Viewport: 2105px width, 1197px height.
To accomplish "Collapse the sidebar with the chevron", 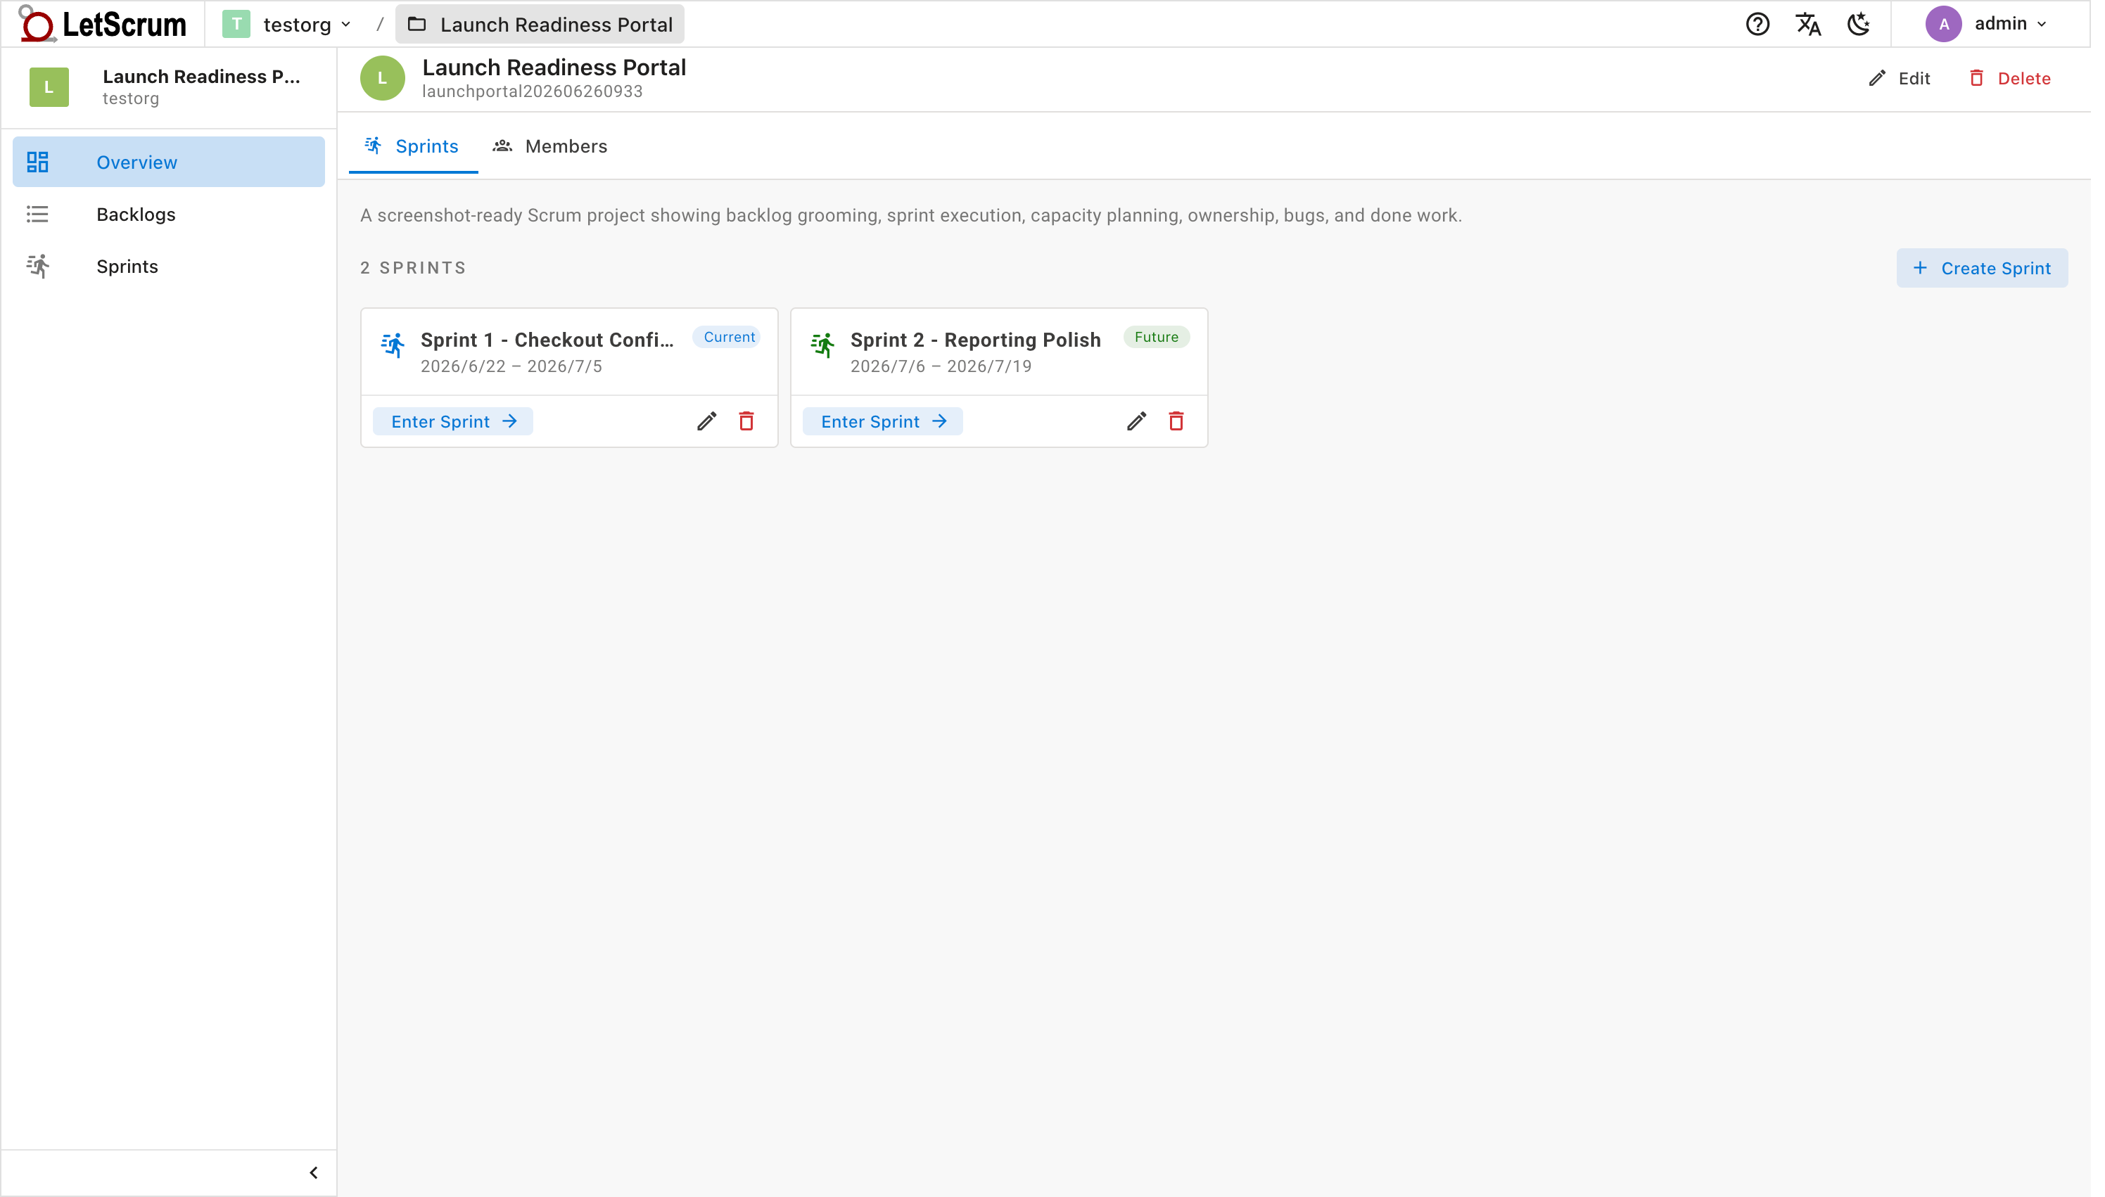I will (x=313, y=1172).
